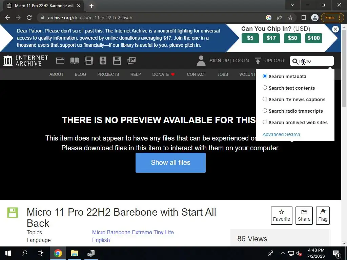Screen dimensions: 347x260
Task: Open the Chrome profile avatar
Action: click(315, 18)
